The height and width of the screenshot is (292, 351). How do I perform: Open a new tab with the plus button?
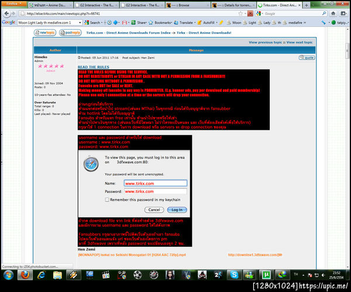point(306,5)
